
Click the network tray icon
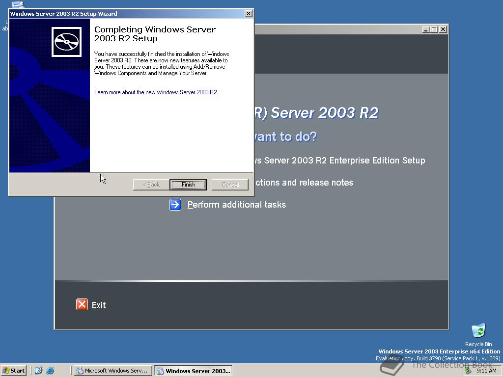pyautogui.click(x=468, y=371)
